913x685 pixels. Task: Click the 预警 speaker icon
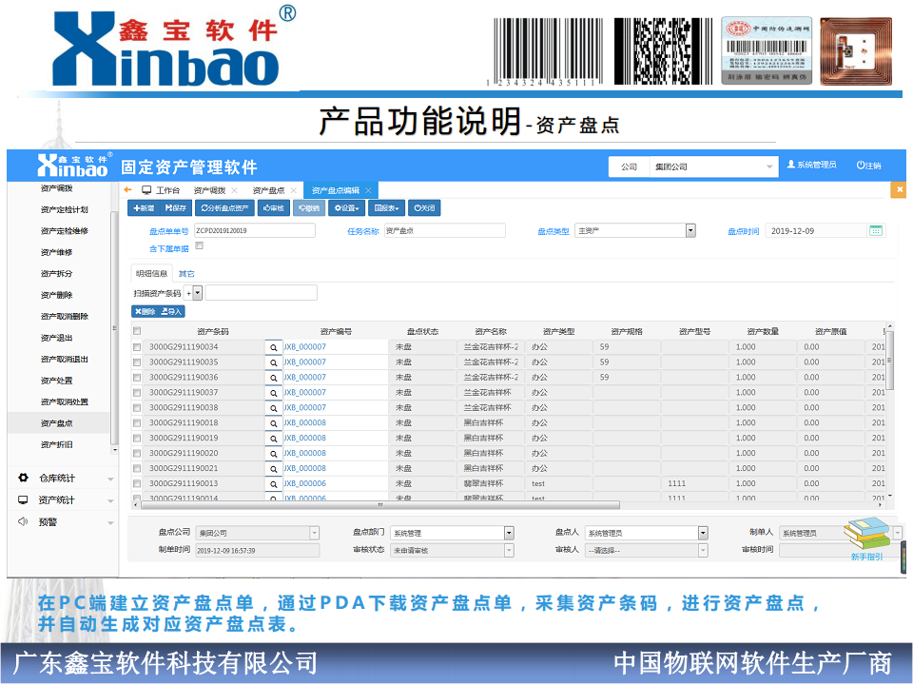pos(23,521)
